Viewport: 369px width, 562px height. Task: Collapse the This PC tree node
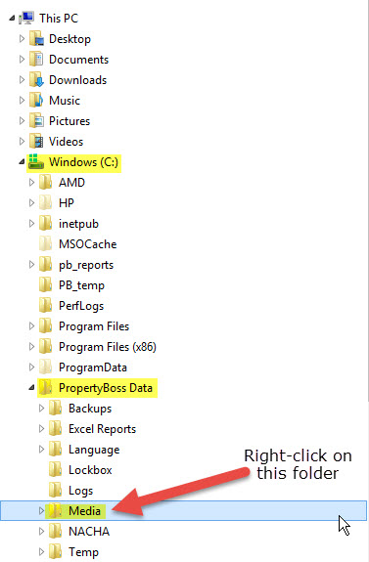tap(12, 18)
